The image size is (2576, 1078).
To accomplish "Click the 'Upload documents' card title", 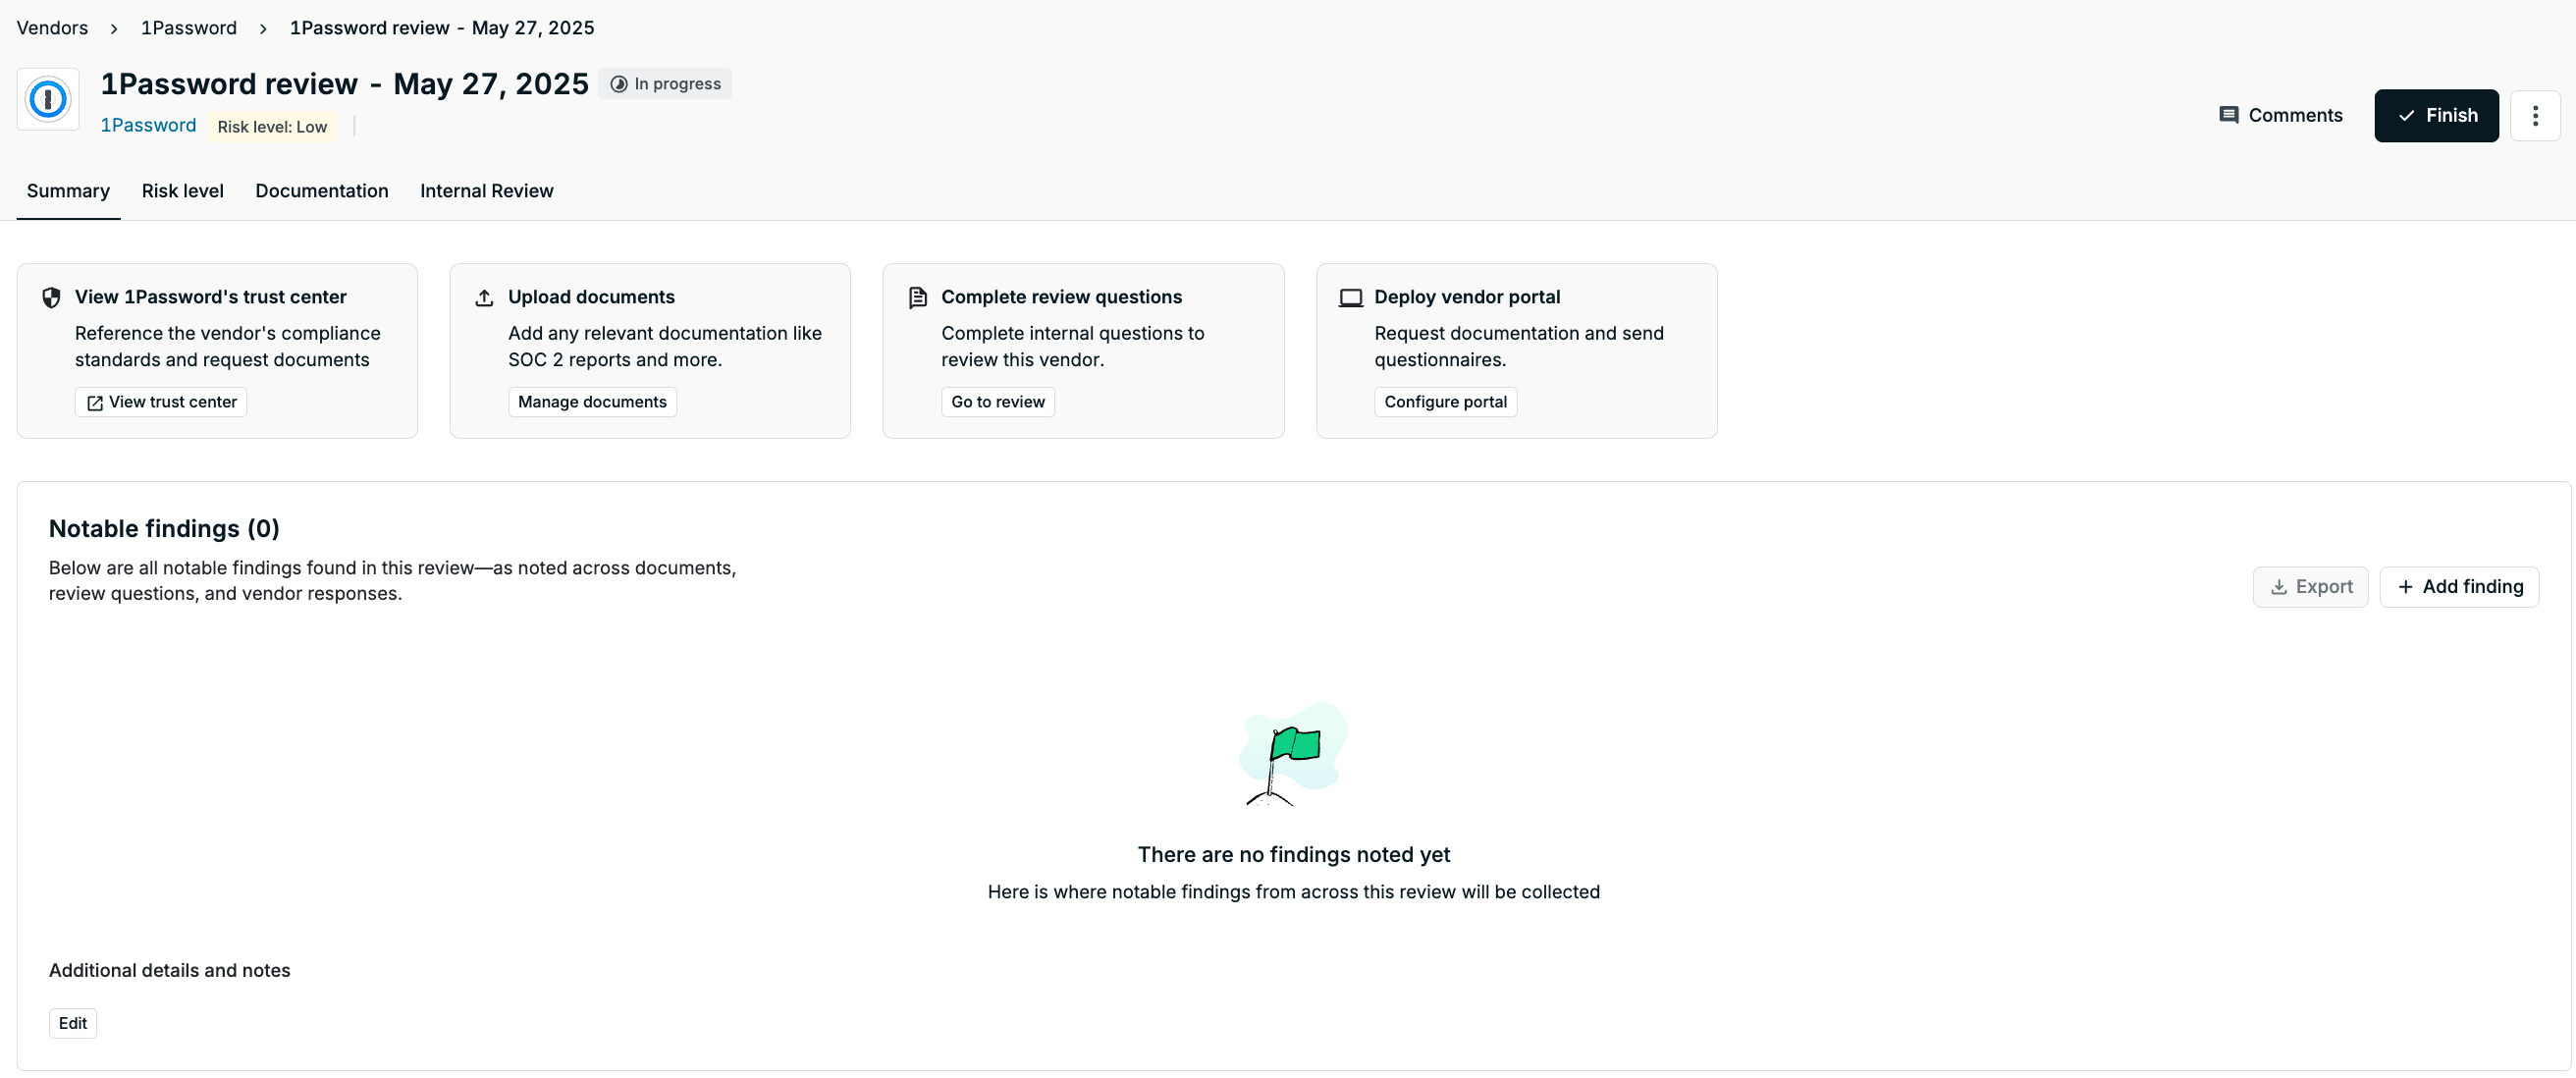I will 591,297.
